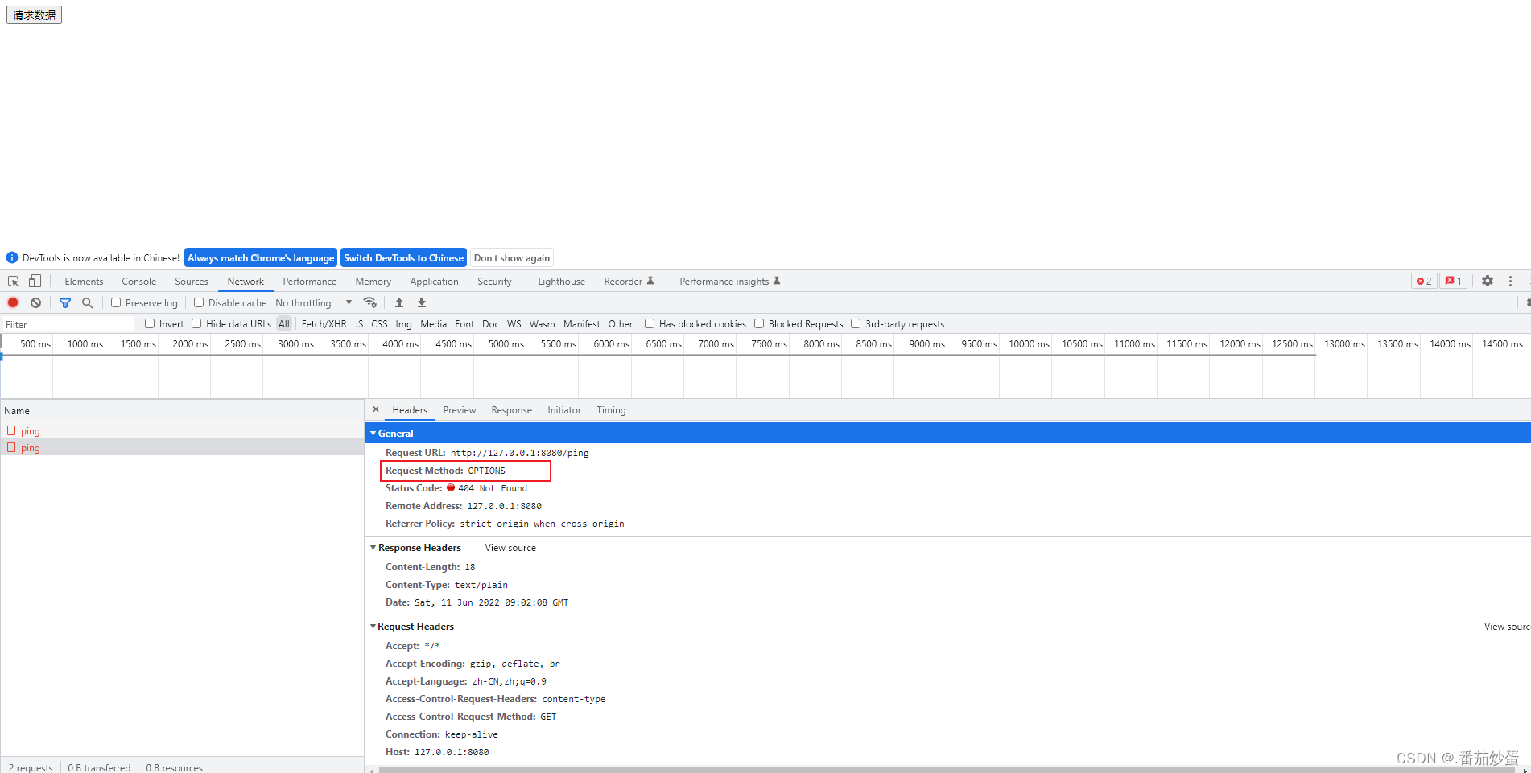Open the Performance panel tab

(310, 281)
